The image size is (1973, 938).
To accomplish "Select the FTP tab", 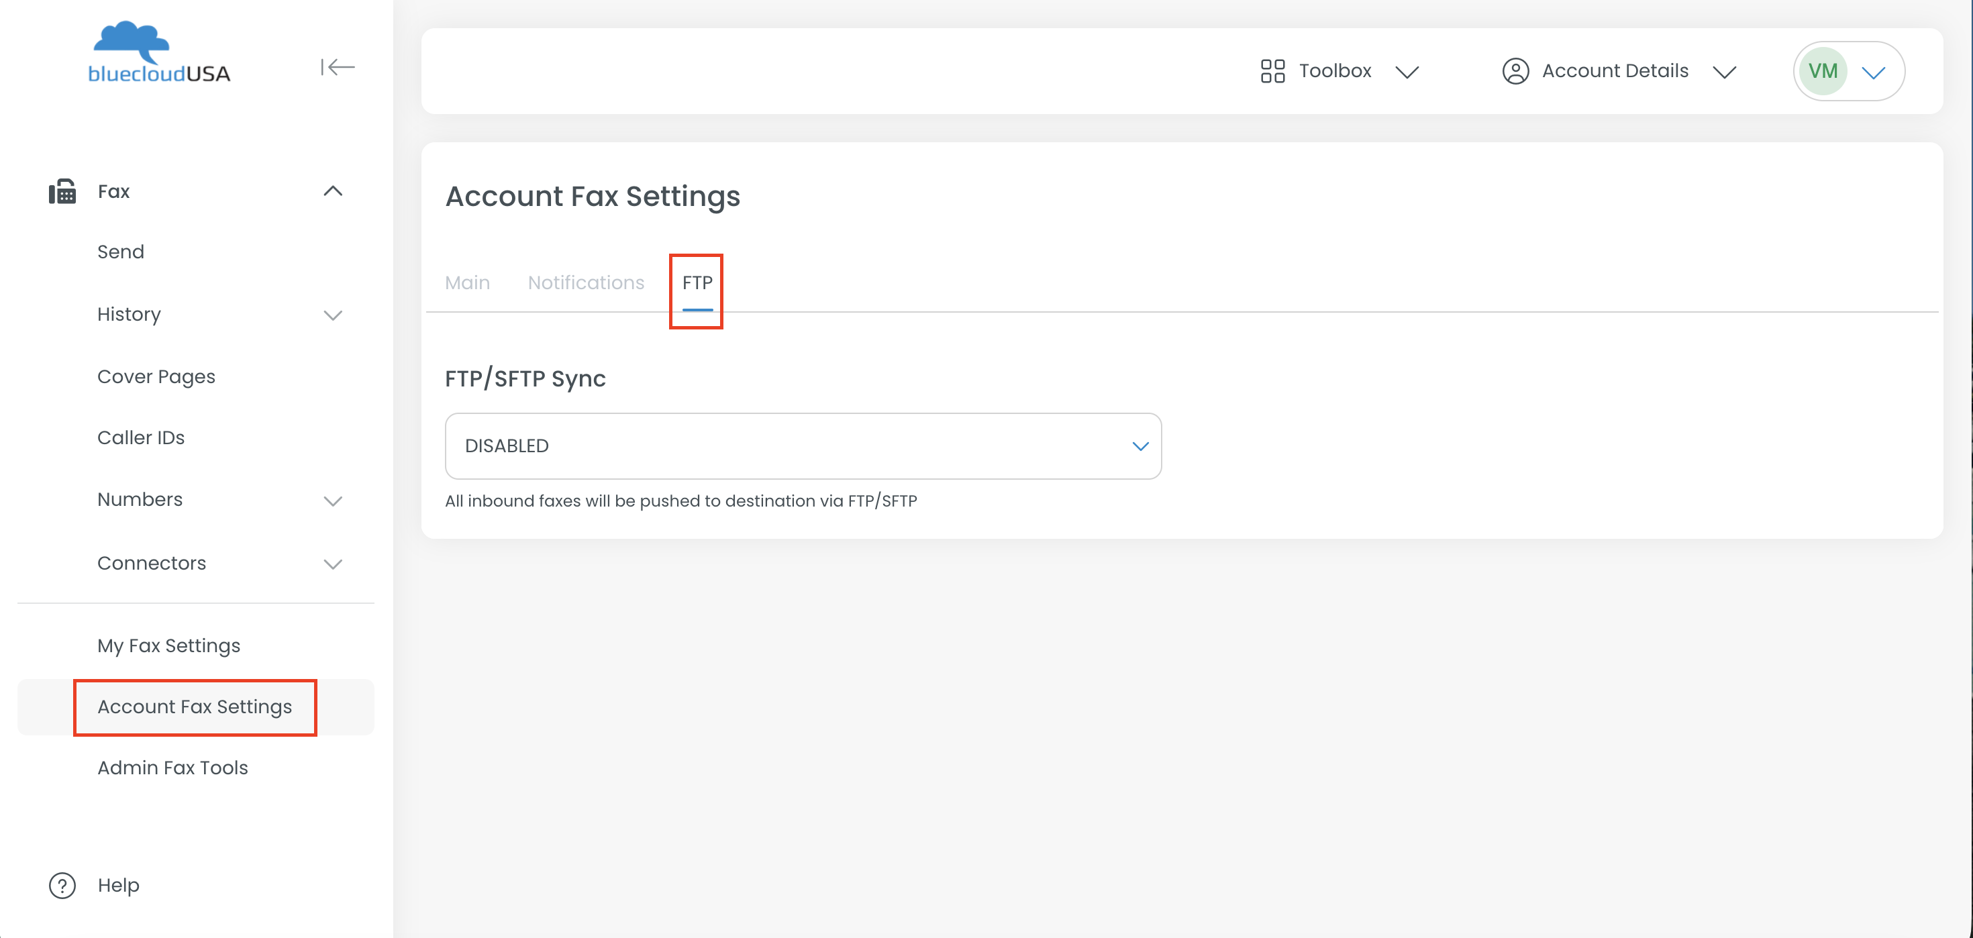I will point(697,282).
